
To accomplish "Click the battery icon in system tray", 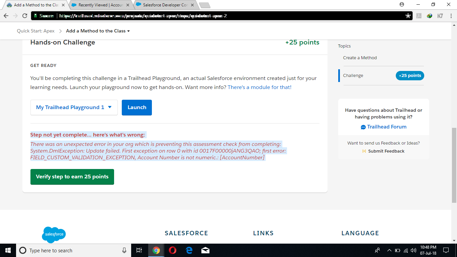I will tap(398, 250).
